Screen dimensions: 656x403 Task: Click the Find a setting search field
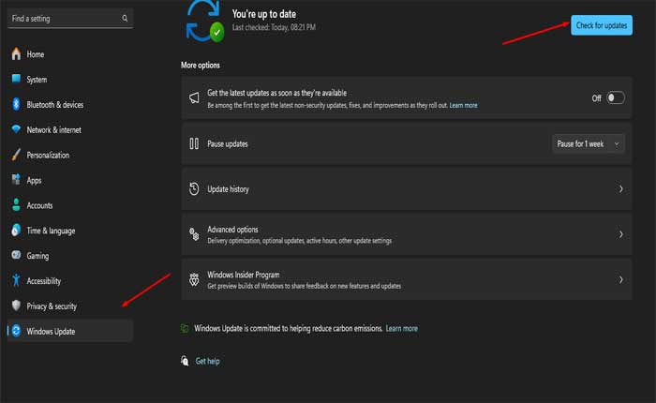pos(70,19)
